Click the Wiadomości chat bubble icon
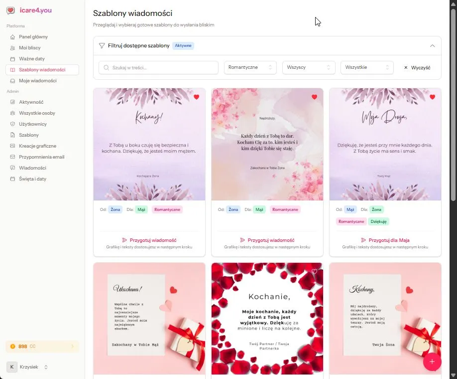Screen dimensions: 457x379 [12, 168]
